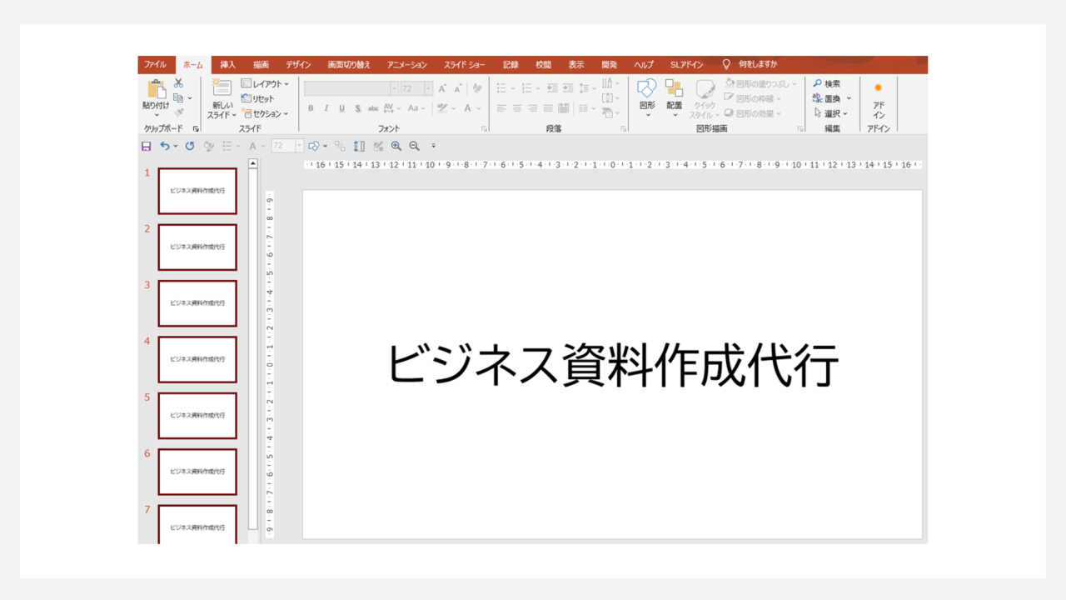Screen dimensions: 1066x600
Task: Open the 置換 replace dropdown arrow
Action: [x=849, y=98]
